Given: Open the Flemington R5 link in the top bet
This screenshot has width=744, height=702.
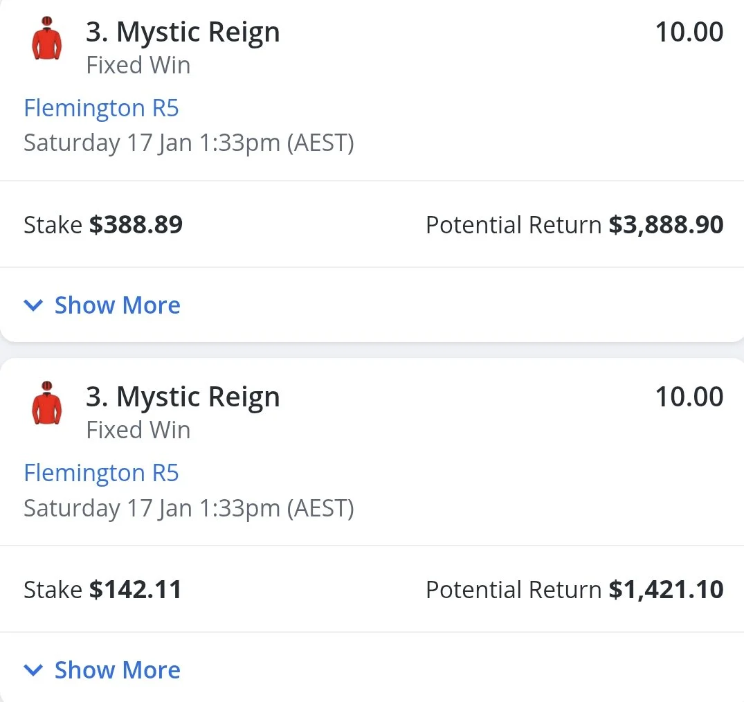Looking at the screenshot, I should (x=101, y=109).
